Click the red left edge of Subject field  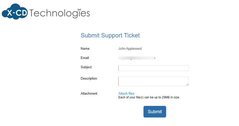point(119,68)
